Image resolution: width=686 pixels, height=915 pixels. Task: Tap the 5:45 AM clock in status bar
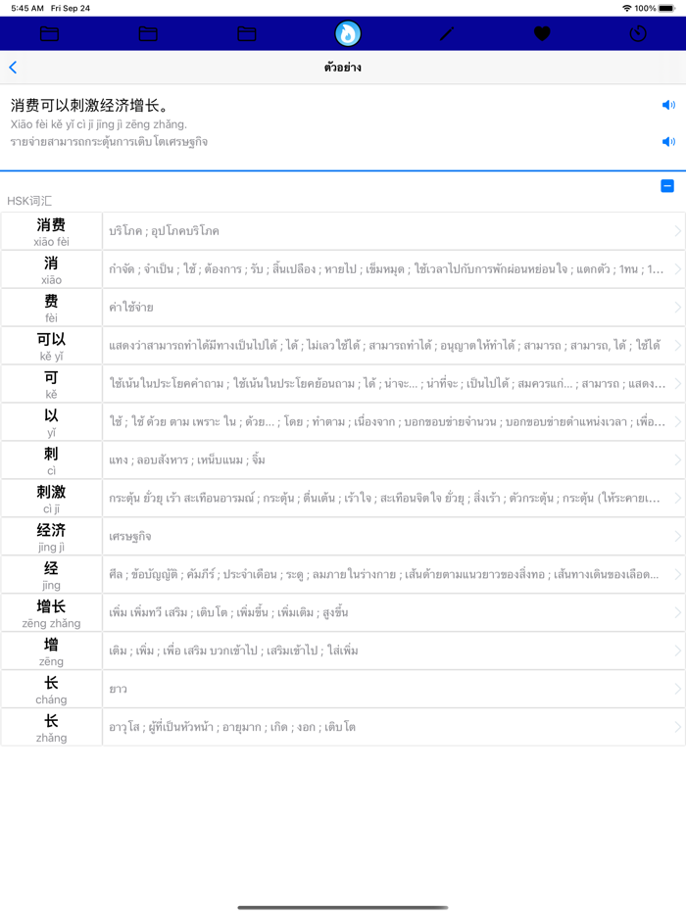27,8
